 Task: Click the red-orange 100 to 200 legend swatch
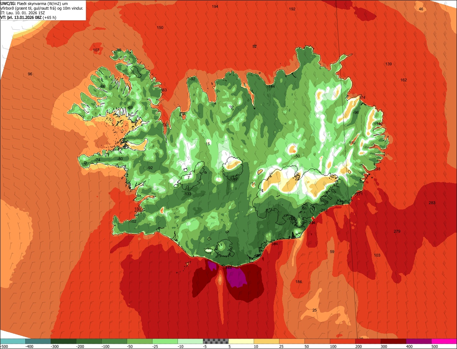coord(342,341)
